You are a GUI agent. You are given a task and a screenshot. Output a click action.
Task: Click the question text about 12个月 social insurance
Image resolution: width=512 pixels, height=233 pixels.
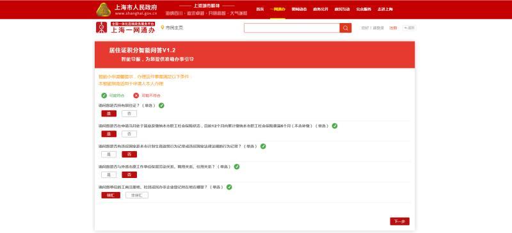pyautogui.click(x=213, y=126)
